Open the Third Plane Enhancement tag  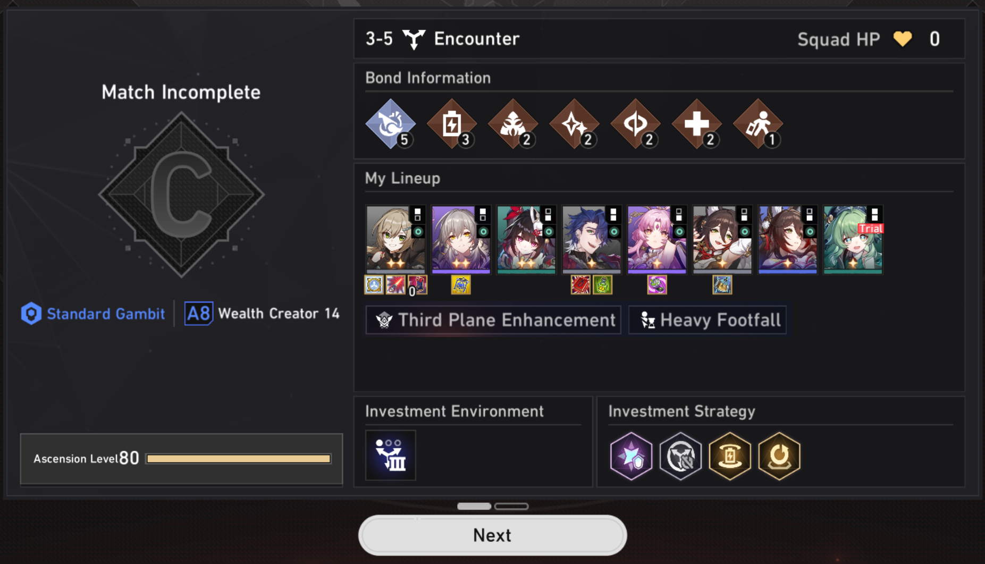(x=493, y=320)
